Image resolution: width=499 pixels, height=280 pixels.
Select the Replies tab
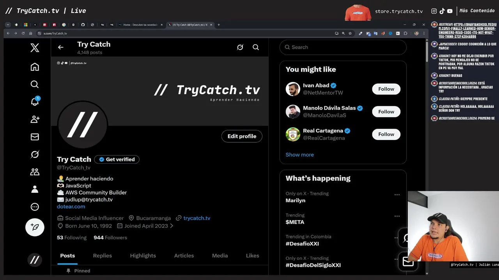[103, 255]
